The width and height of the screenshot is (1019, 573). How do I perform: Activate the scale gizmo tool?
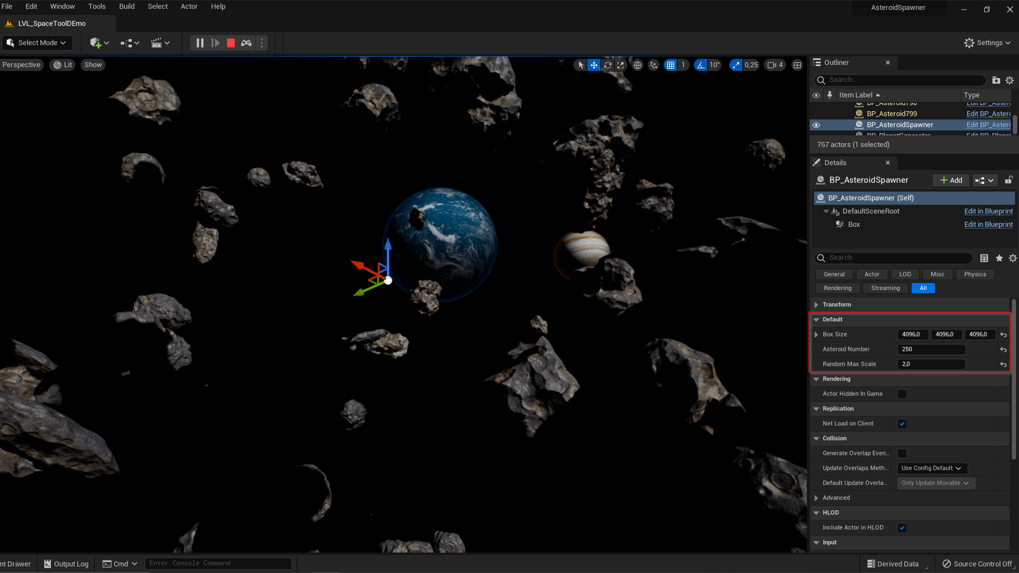(x=620, y=65)
